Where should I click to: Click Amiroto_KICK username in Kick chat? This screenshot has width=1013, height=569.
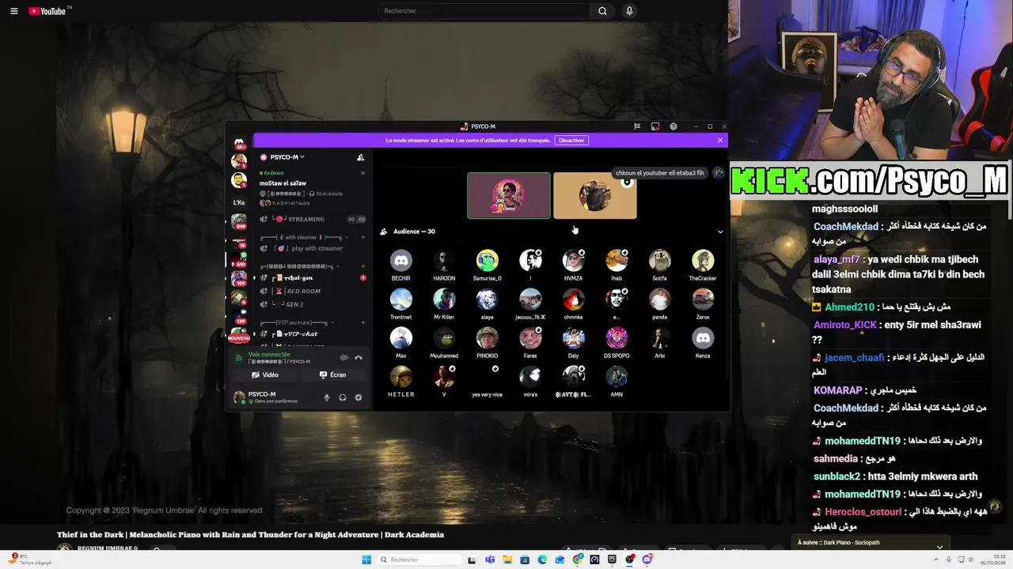pyautogui.click(x=845, y=325)
